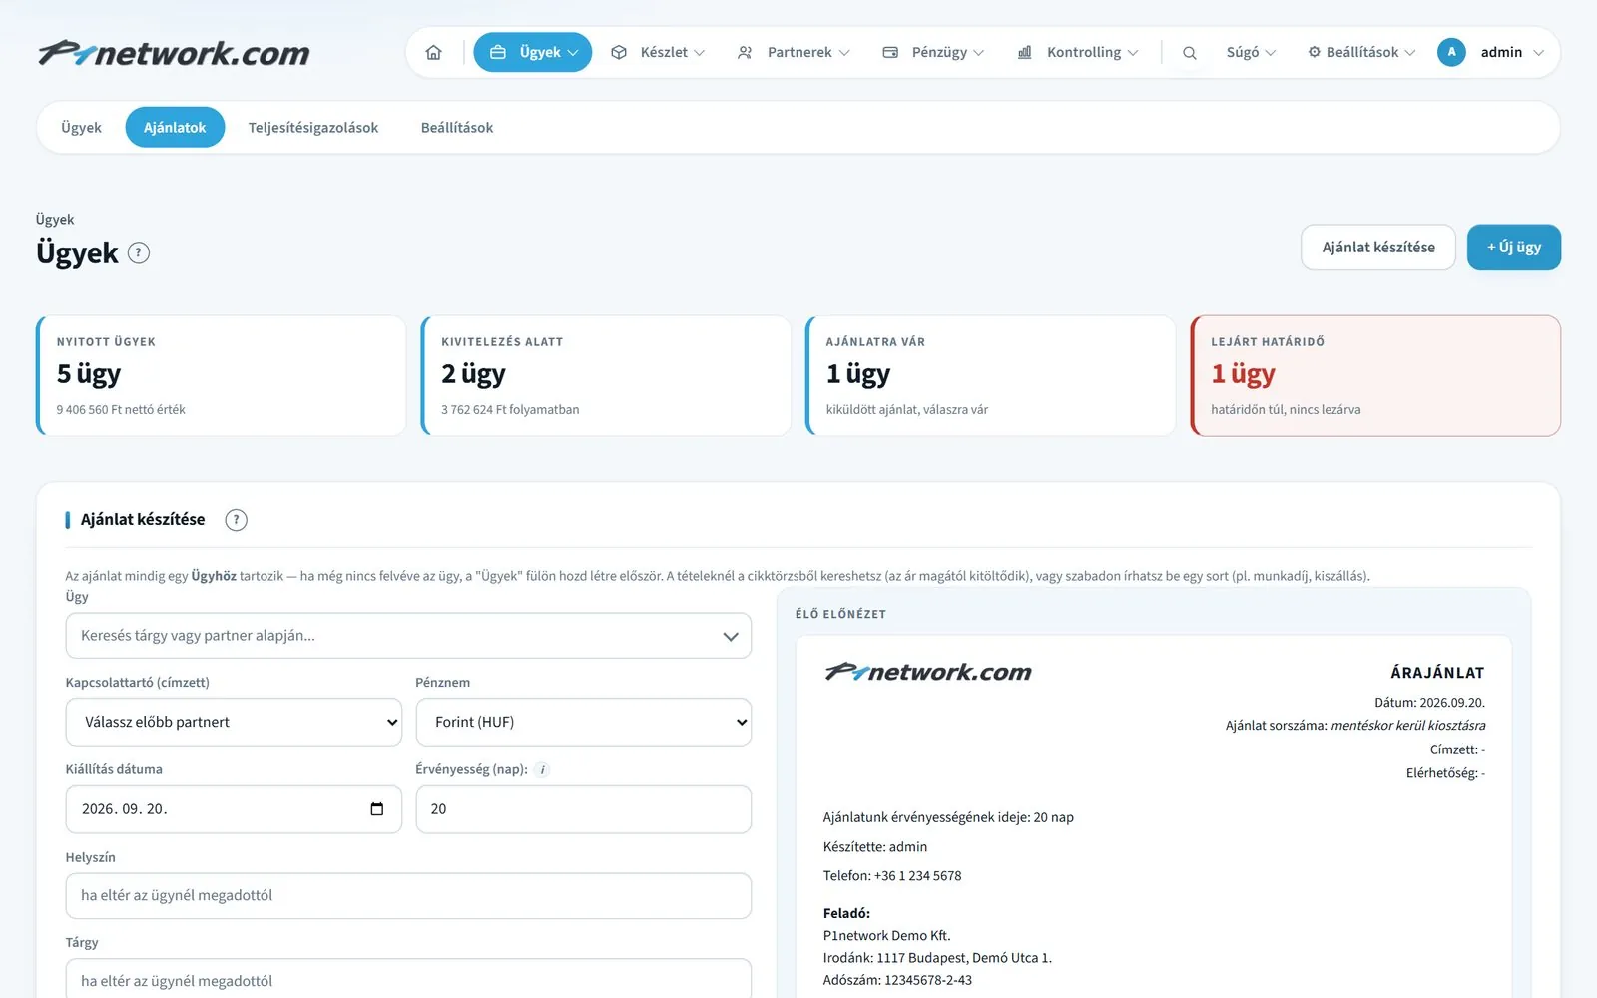Open search with the magnifier icon
The height and width of the screenshot is (998, 1597).
click(1189, 53)
